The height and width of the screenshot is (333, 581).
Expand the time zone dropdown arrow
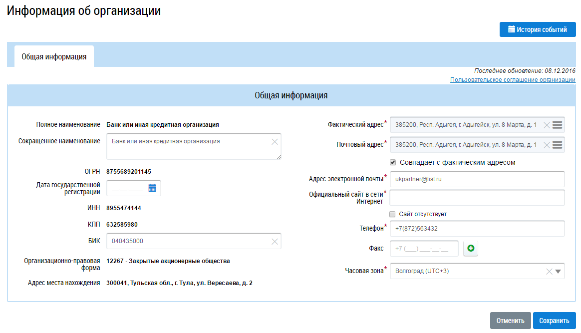[558, 272]
